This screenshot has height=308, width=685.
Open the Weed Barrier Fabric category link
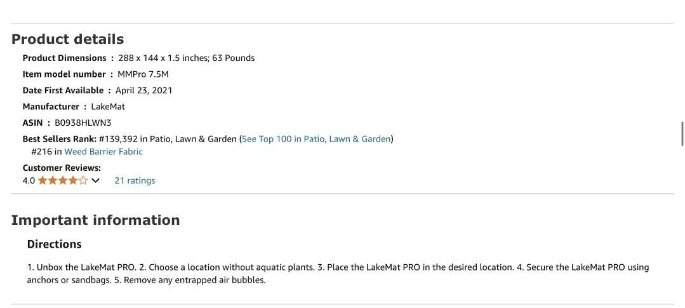click(x=103, y=152)
